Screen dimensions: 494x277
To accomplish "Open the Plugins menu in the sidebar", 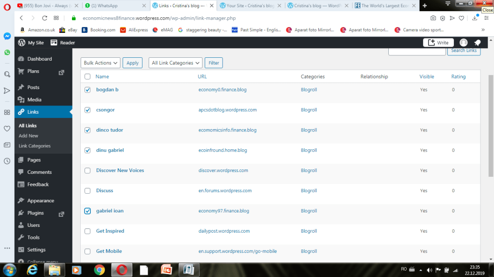I will tap(36, 213).
